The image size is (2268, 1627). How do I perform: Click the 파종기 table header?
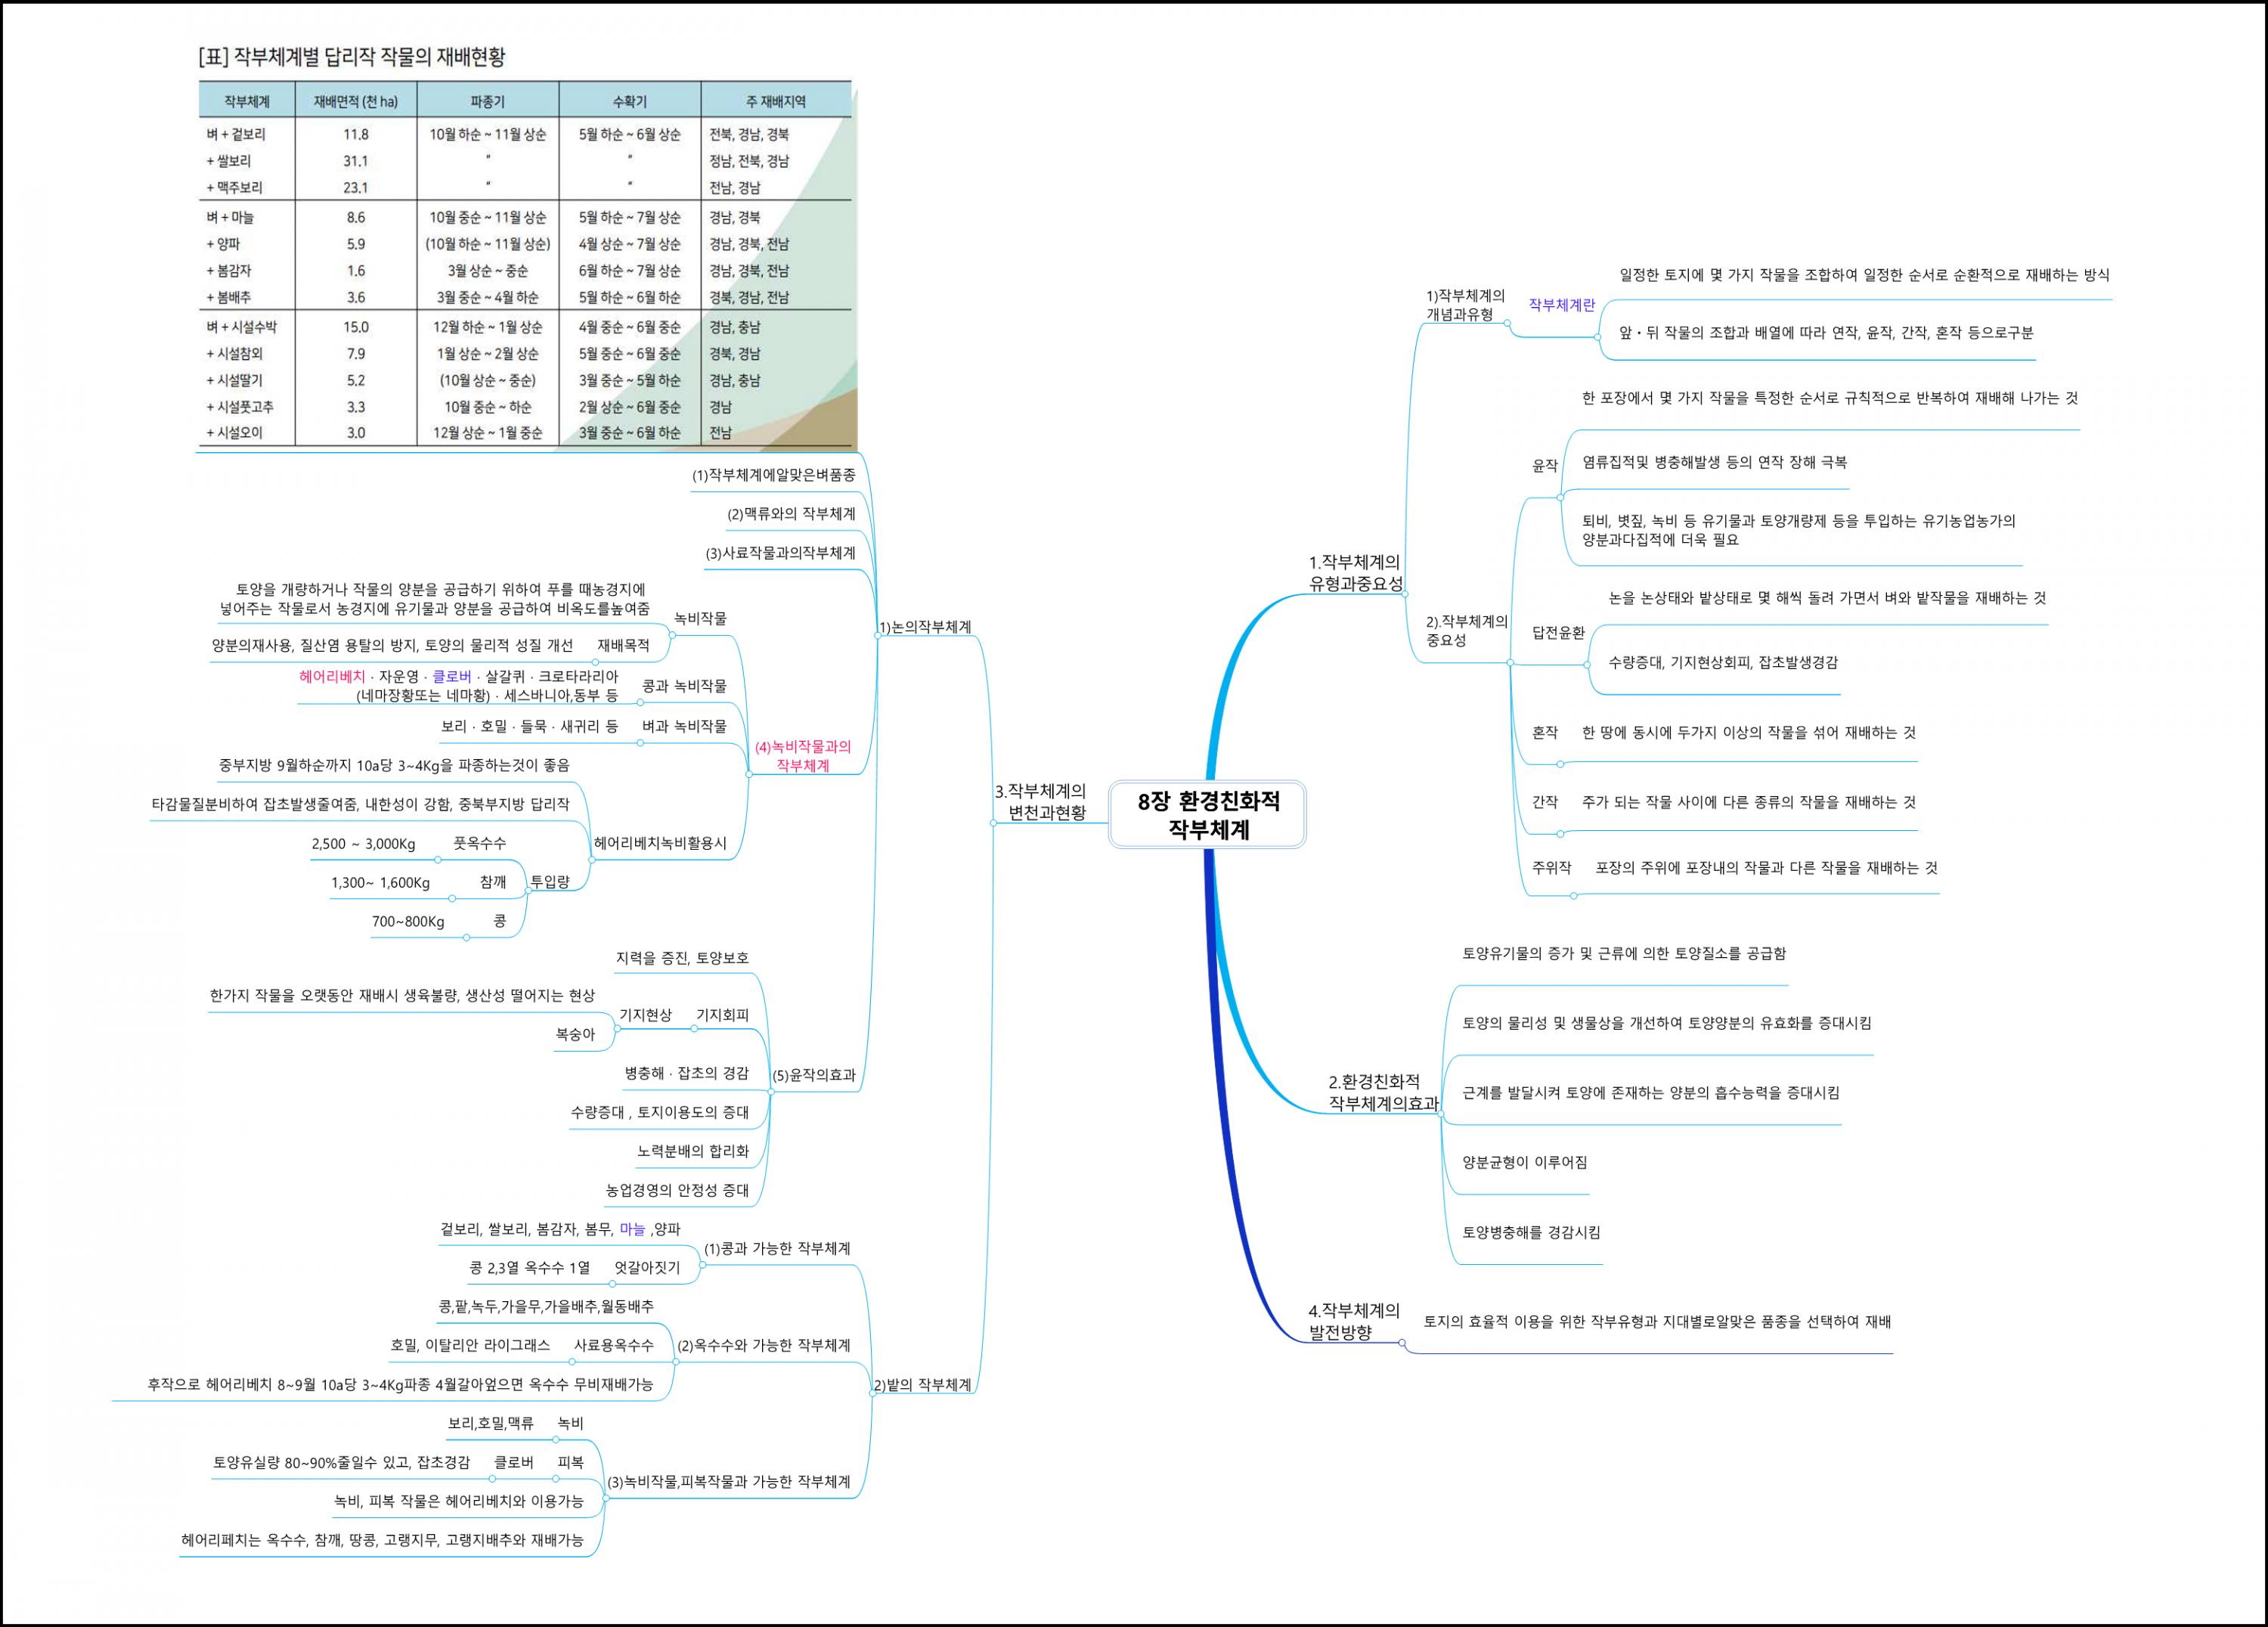(x=487, y=101)
